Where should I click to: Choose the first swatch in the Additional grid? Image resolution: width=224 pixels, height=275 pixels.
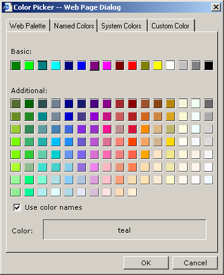[16, 103]
